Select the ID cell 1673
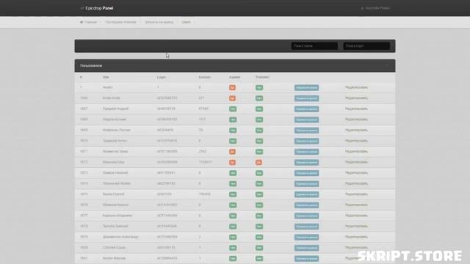The image size is (470, 264). (84, 173)
